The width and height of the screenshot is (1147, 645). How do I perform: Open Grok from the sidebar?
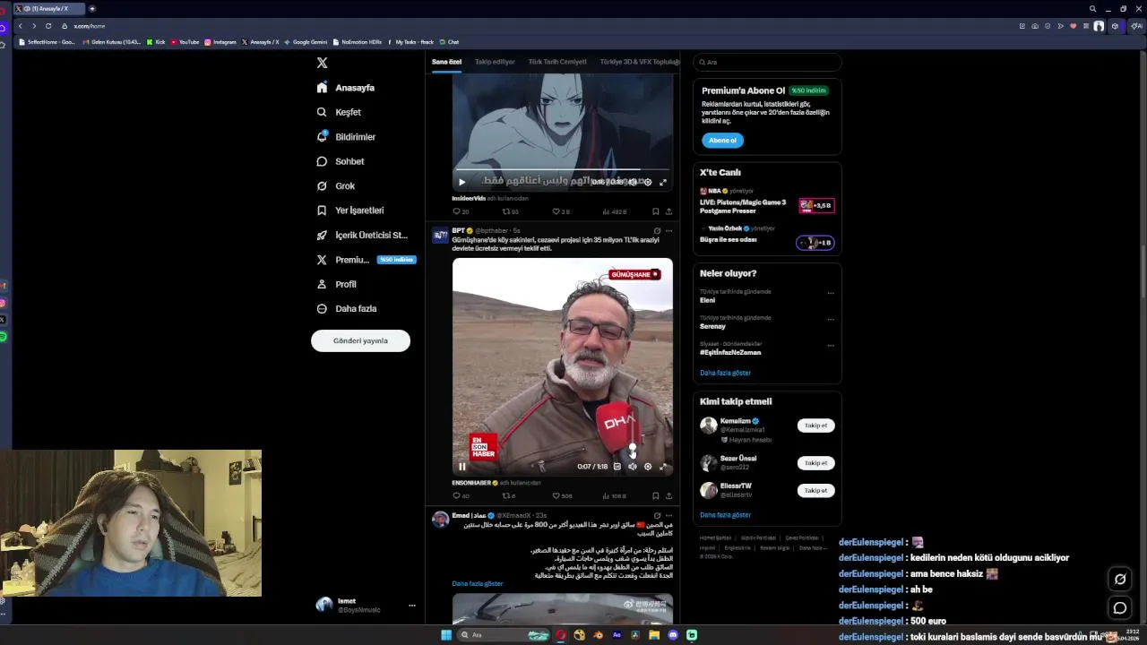click(x=336, y=185)
